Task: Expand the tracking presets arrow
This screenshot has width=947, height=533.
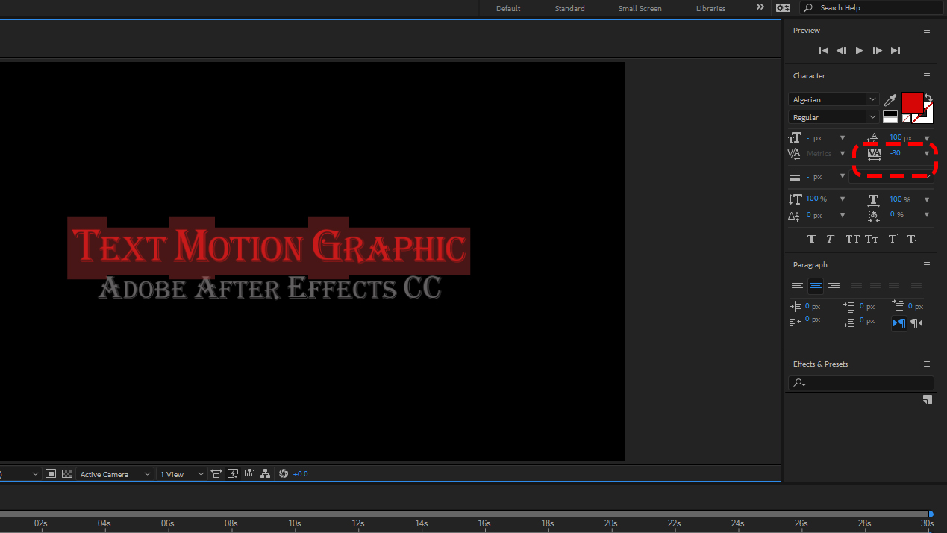Action: (927, 154)
